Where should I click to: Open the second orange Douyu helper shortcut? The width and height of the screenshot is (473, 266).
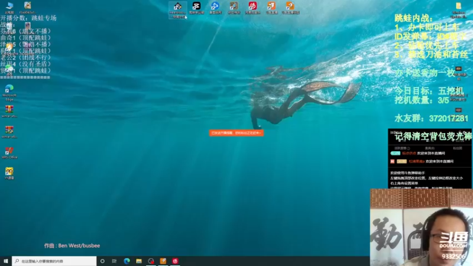tap(290, 8)
